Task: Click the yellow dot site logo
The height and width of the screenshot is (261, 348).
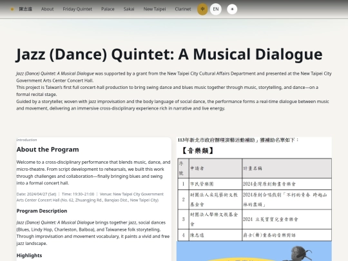Action: pos(12,9)
